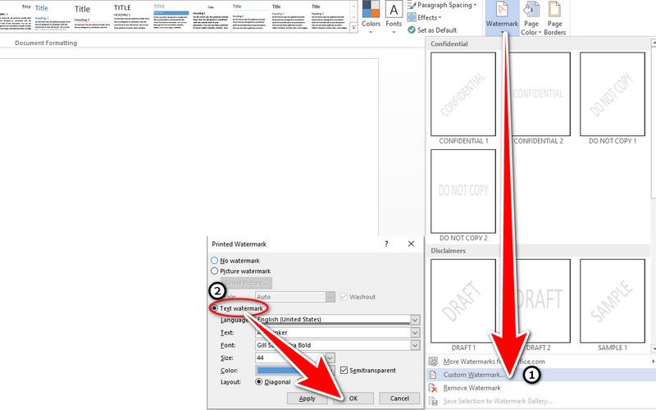Click the Select Picture button
Image resolution: width=656 pixels, height=410 pixels.
click(247, 283)
